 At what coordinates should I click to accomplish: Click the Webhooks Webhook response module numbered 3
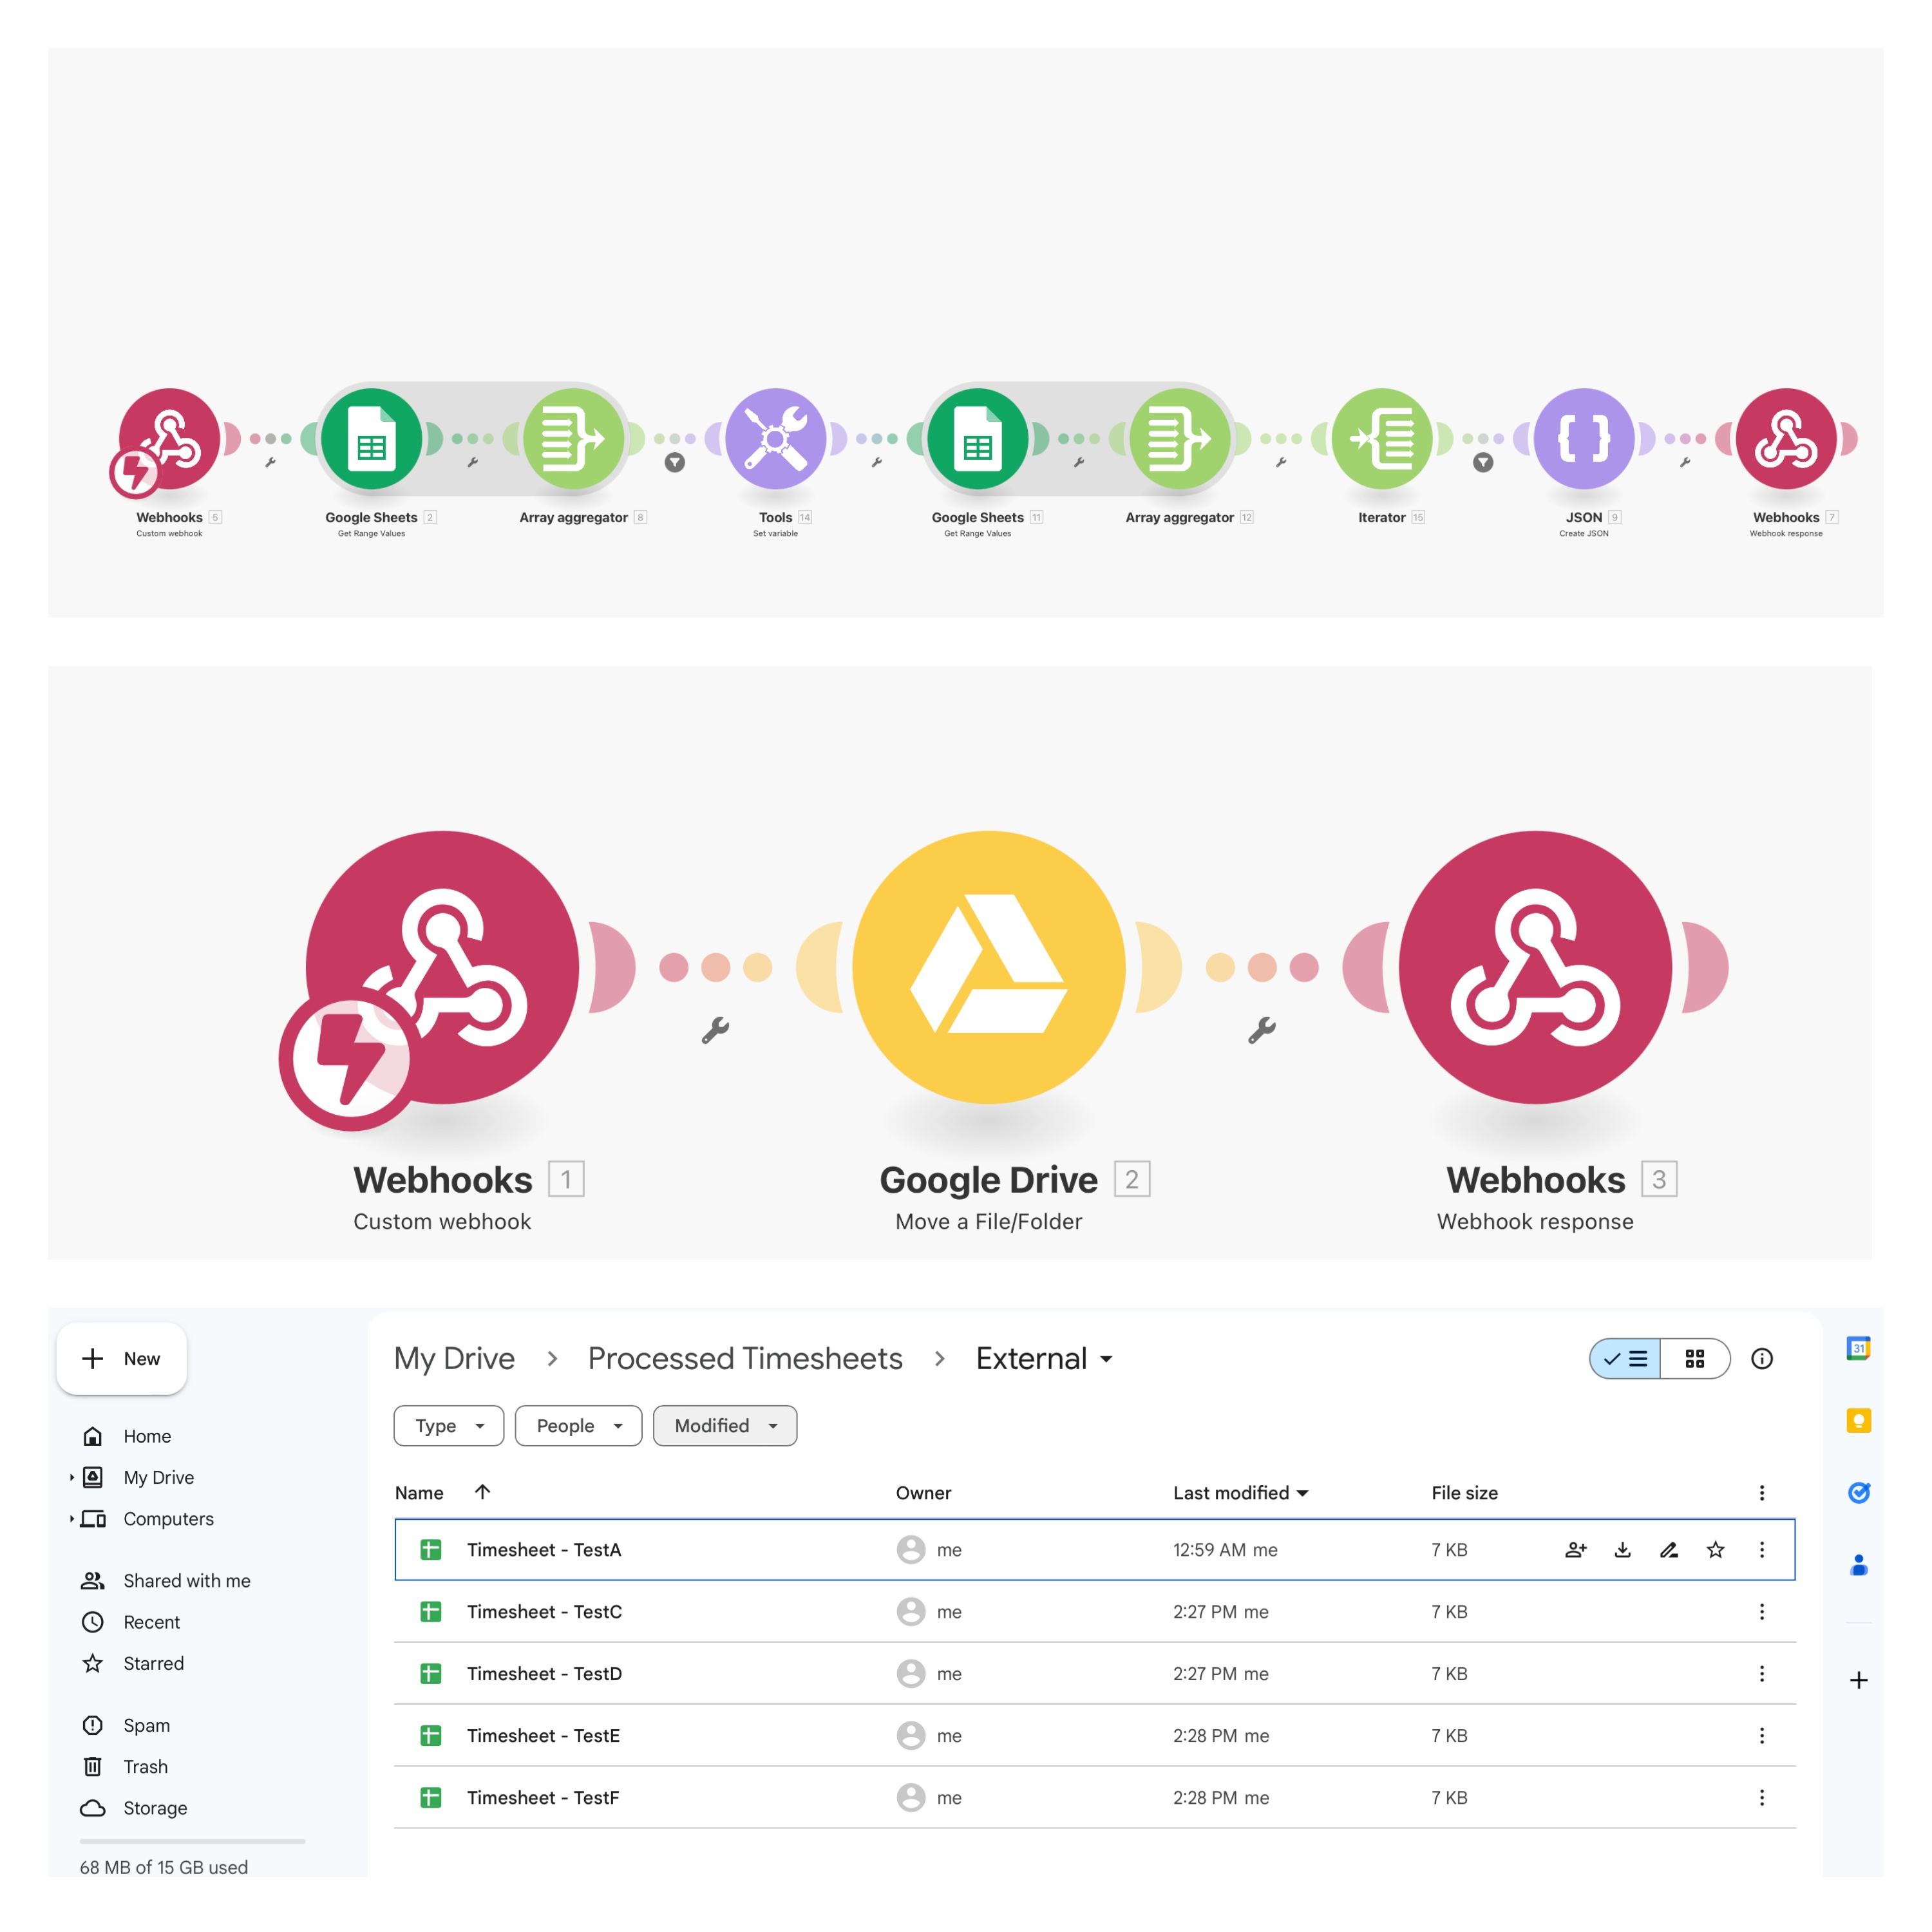pos(1534,967)
